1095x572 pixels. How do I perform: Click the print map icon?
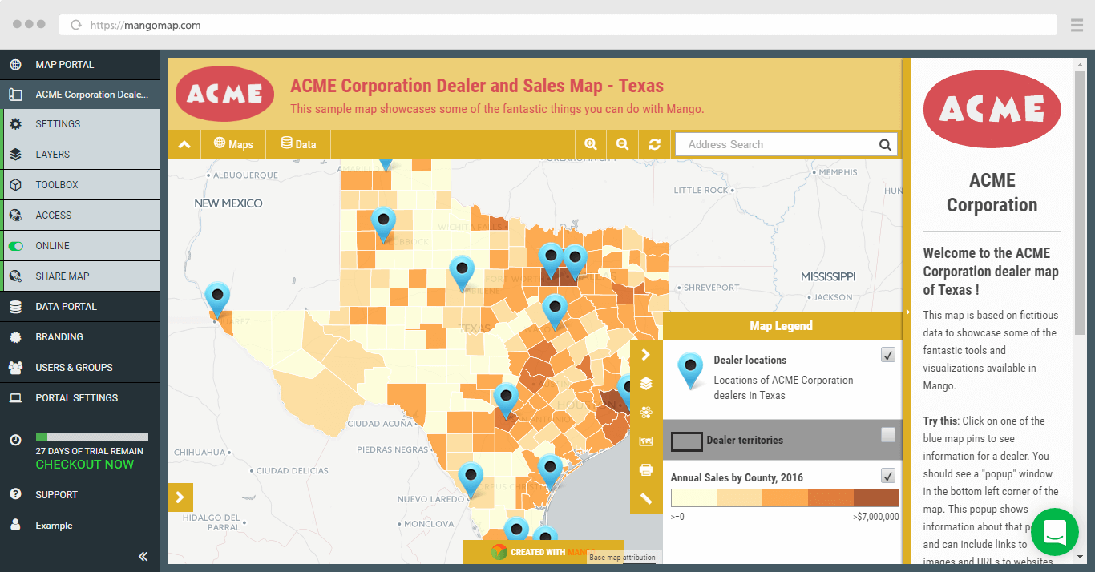[x=646, y=470]
